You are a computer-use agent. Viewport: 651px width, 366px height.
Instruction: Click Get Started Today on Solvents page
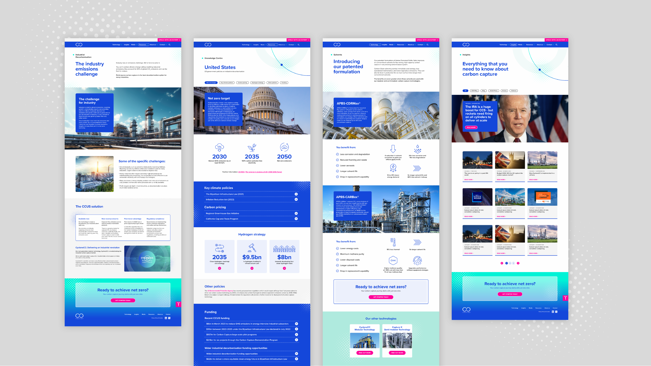pyautogui.click(x=381, y=297)
